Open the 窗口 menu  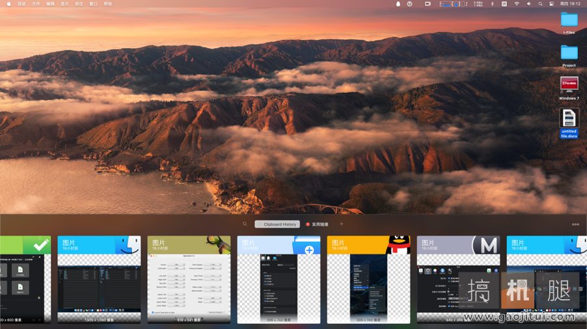pos(93,4)
